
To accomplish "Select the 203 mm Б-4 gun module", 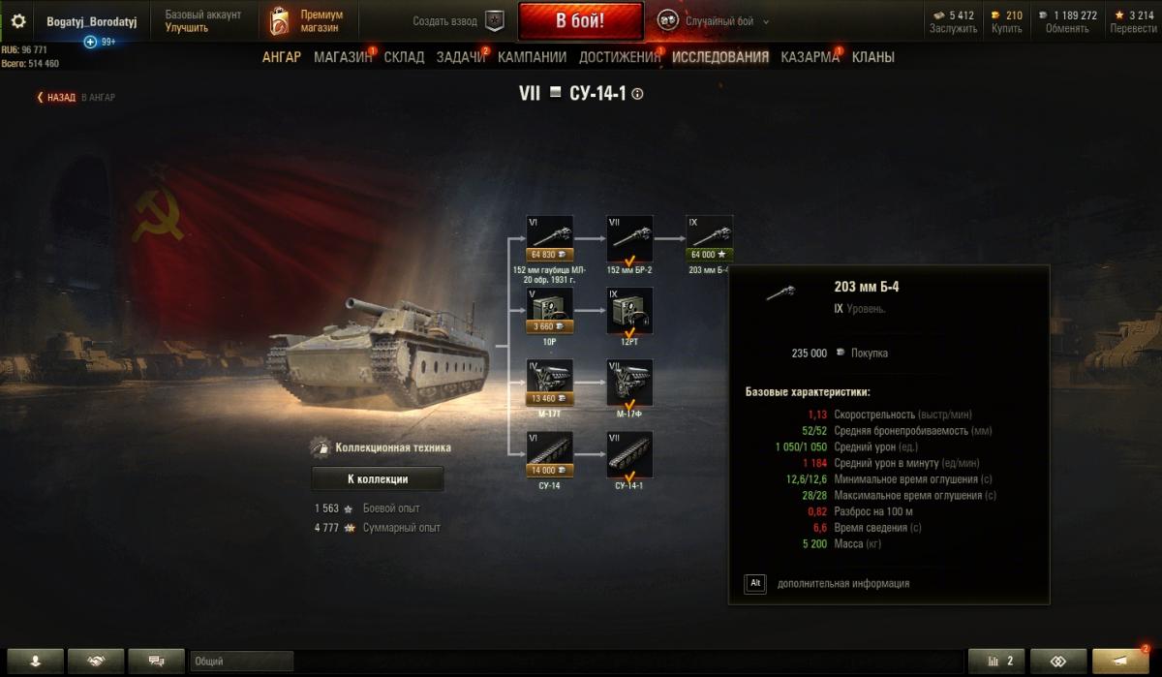I will [x=710, y=238].
